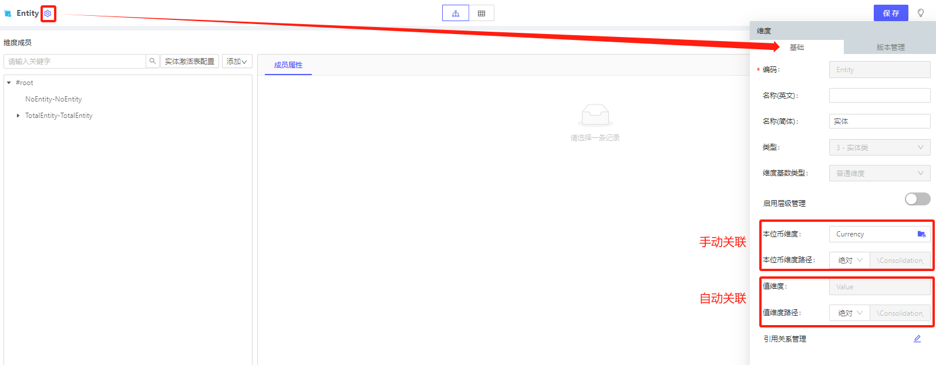Switch to the tree hierarchy view icon
Image resolution: width=936 pixels, height=365 pixels.
(x=456, y=13)
